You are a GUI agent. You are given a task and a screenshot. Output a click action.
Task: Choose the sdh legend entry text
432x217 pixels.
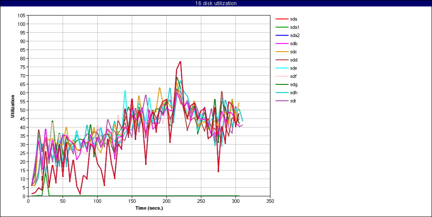click(294, 93)
